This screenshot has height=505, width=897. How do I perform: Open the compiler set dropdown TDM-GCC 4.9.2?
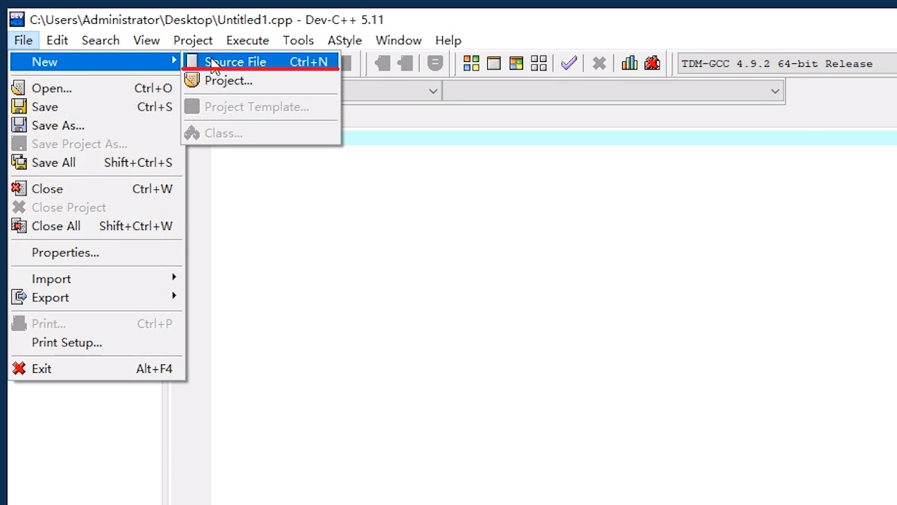[787, 63]
